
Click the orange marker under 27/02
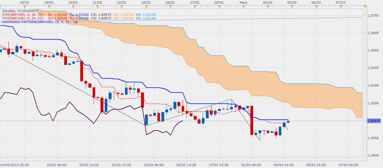click(x=194, y=6)
